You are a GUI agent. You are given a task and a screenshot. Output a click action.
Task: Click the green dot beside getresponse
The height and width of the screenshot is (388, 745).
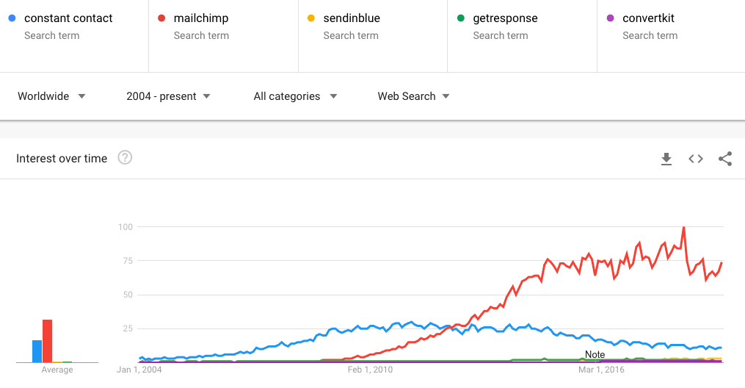click(x=462, y=18)
